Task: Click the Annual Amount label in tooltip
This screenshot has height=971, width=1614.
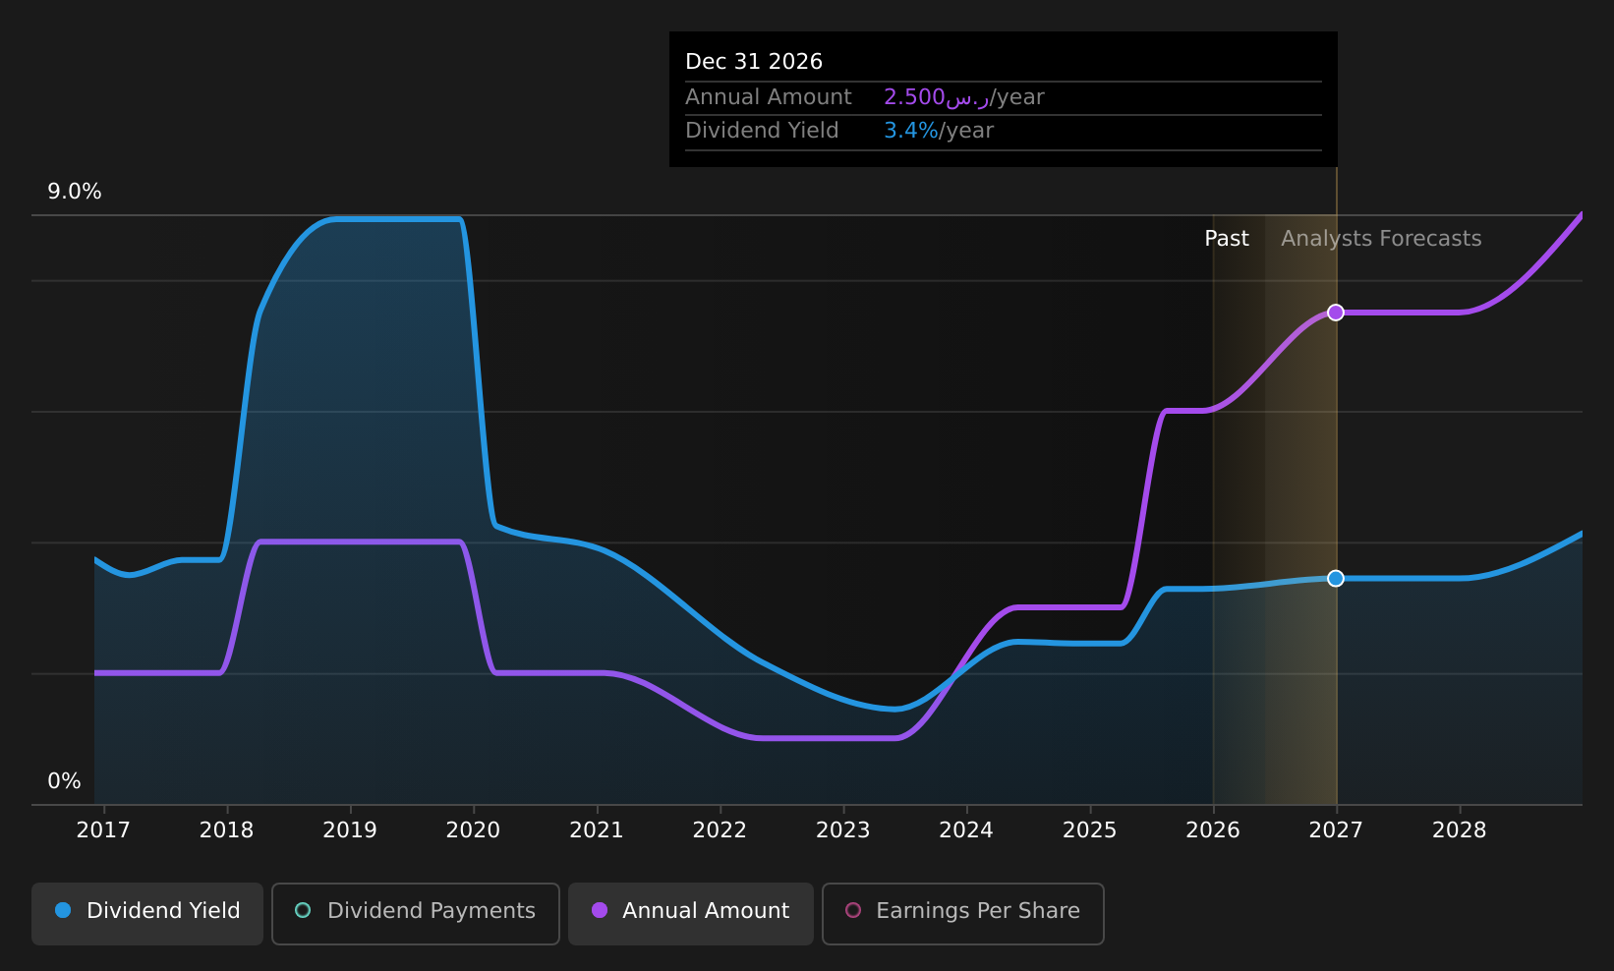Action: pos(769,97)
